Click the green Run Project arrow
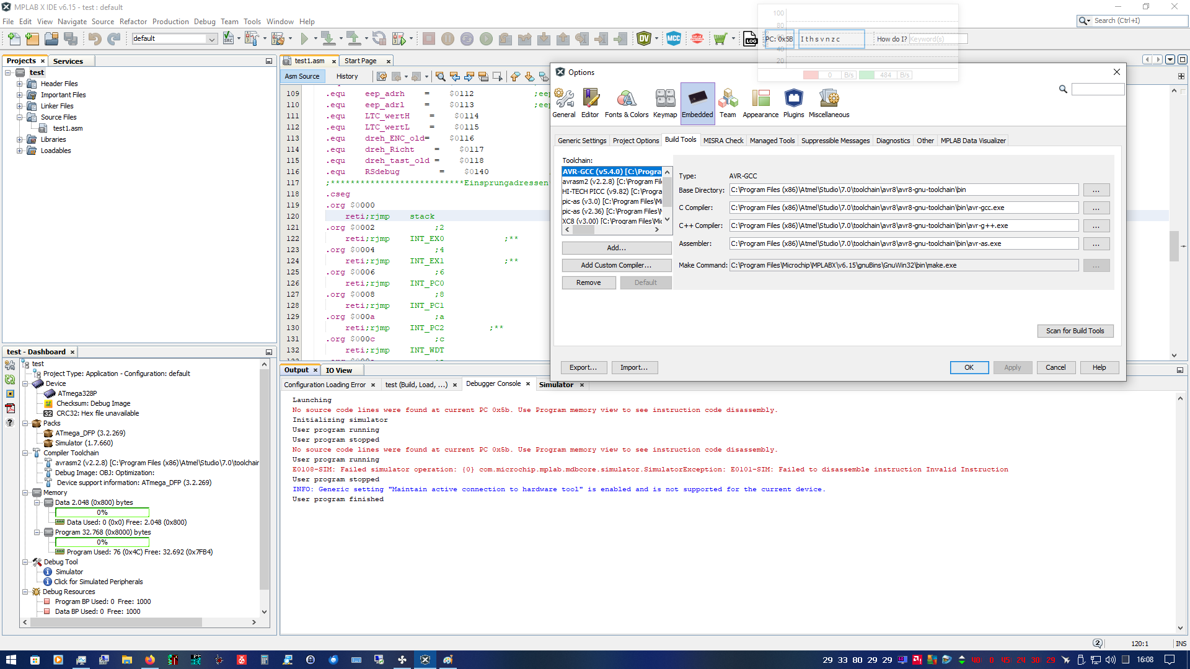The image size is (1190, 669). coord(304,39)
